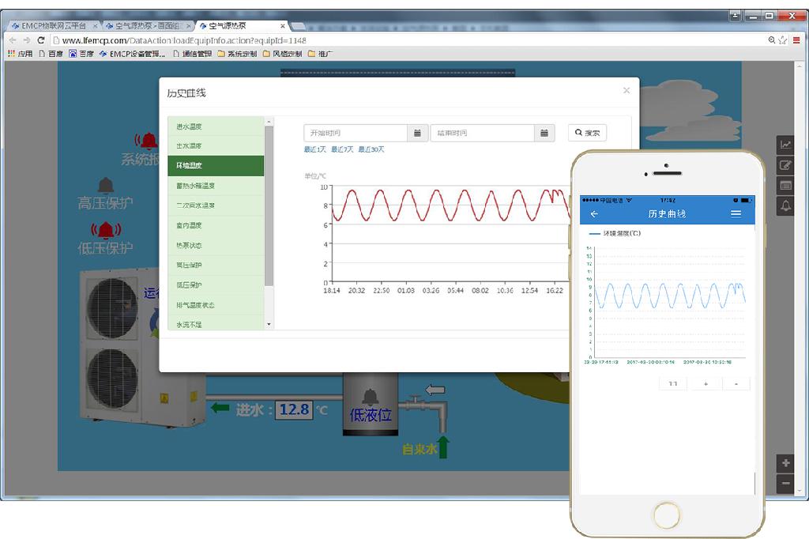Select 高压保护 in the curve list
809x539 pixels.
pyautogui.click(x=216, y=266)
